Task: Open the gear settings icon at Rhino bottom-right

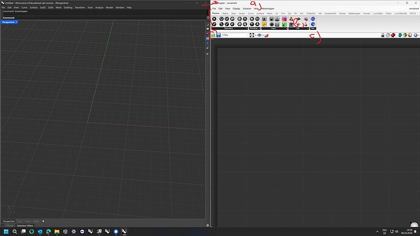Action: [x=208, y=225]
